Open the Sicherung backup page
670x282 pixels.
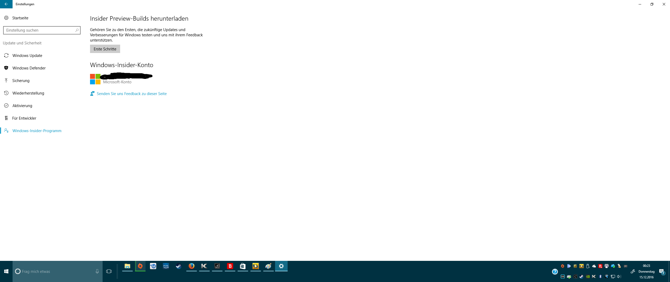[x=21, y=81]
